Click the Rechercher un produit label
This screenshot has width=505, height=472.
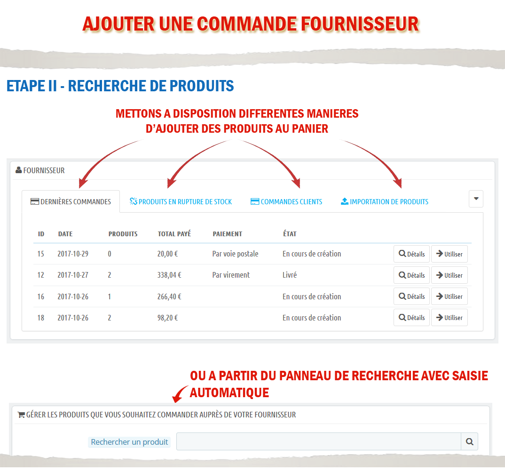click(x=129, y=442)
